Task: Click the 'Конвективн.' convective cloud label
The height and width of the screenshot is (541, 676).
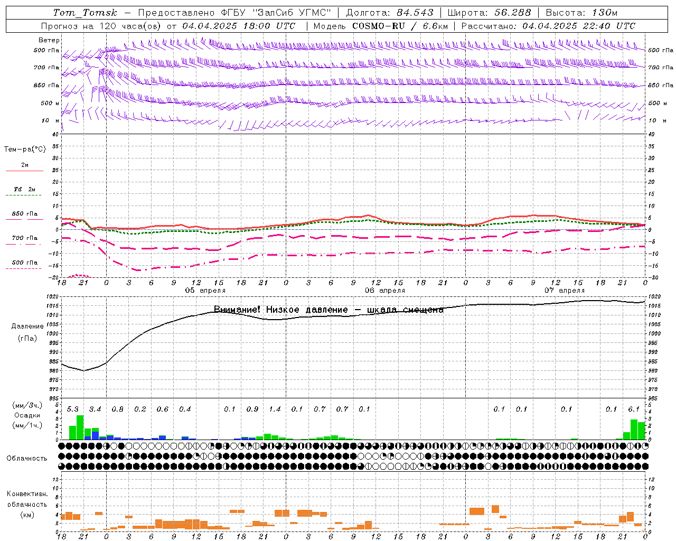Action: pos(27,494)
